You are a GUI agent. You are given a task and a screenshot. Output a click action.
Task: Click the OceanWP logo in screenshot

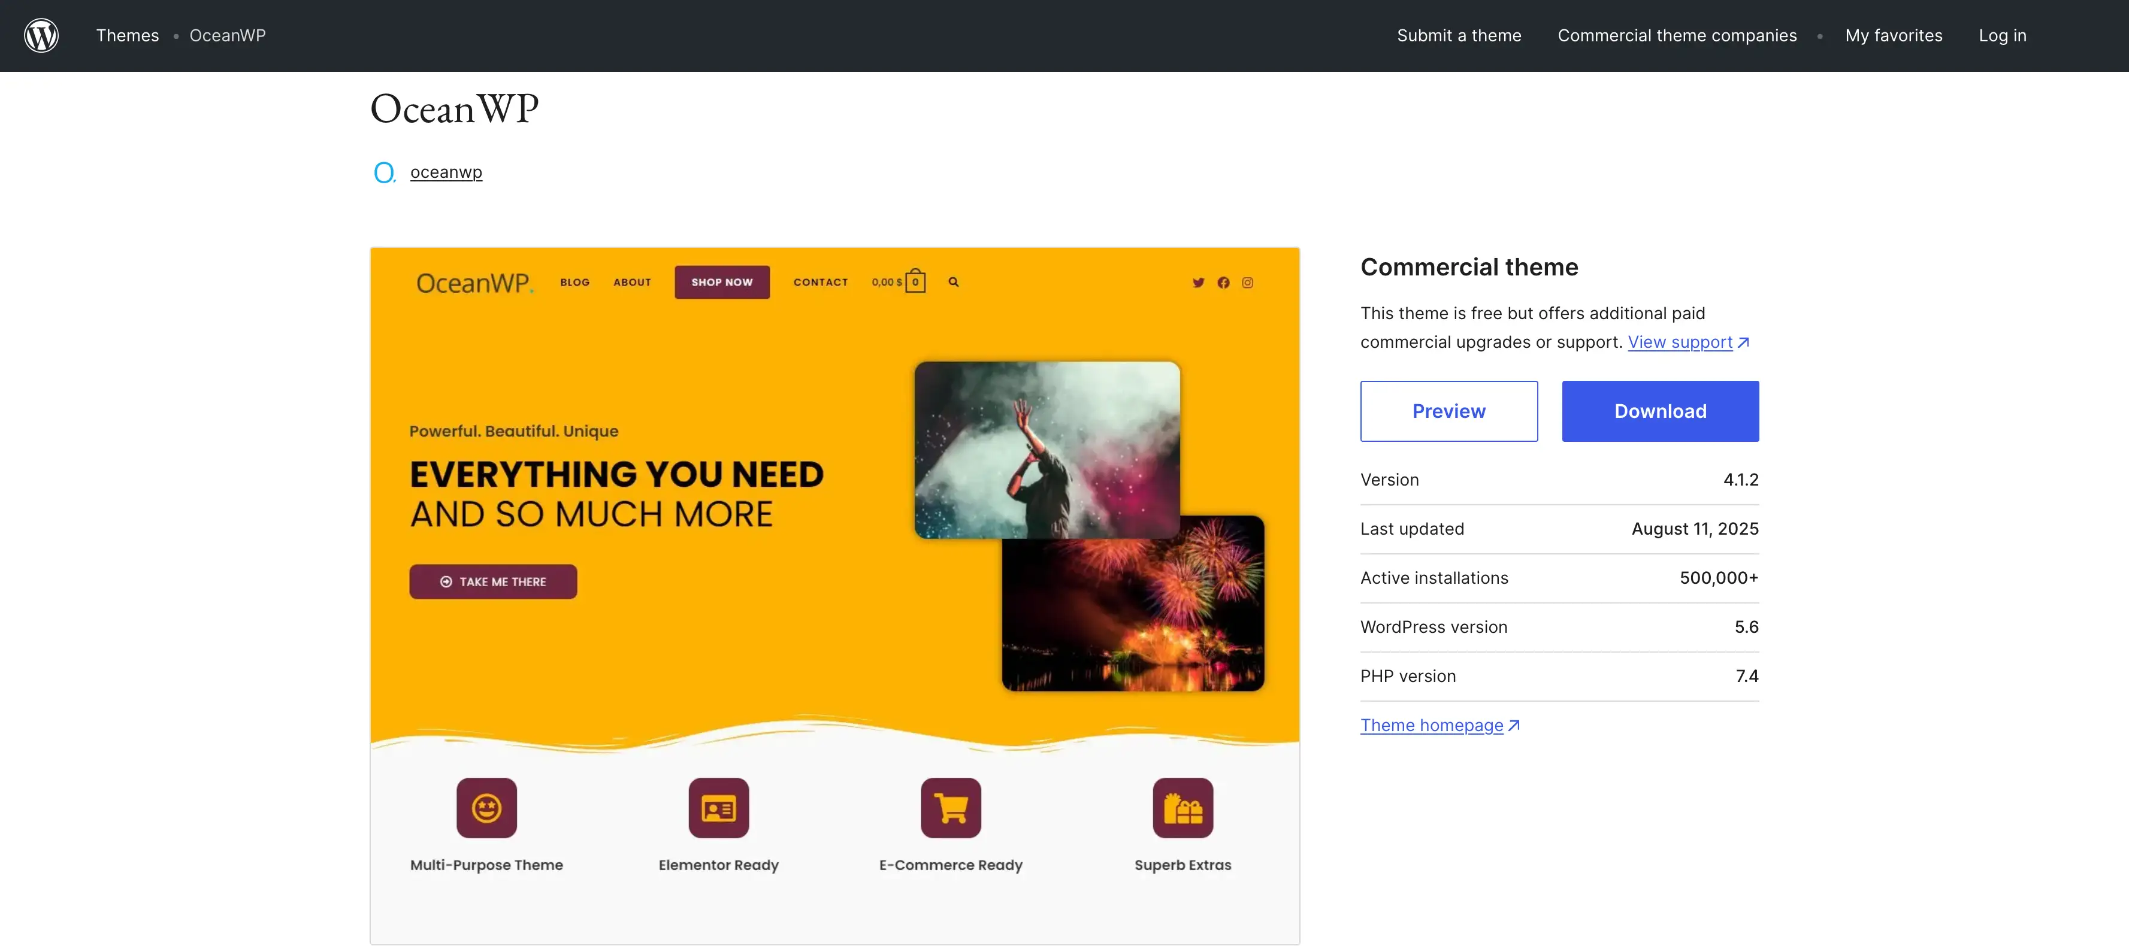(474, 283)
